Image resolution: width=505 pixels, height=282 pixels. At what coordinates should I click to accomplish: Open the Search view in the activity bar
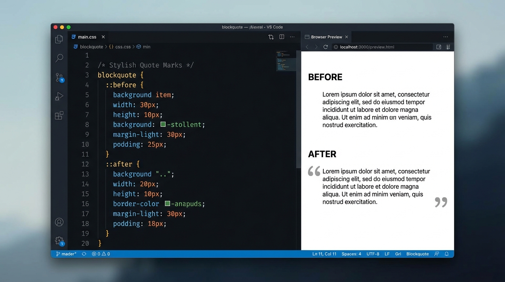pos(59,58)
